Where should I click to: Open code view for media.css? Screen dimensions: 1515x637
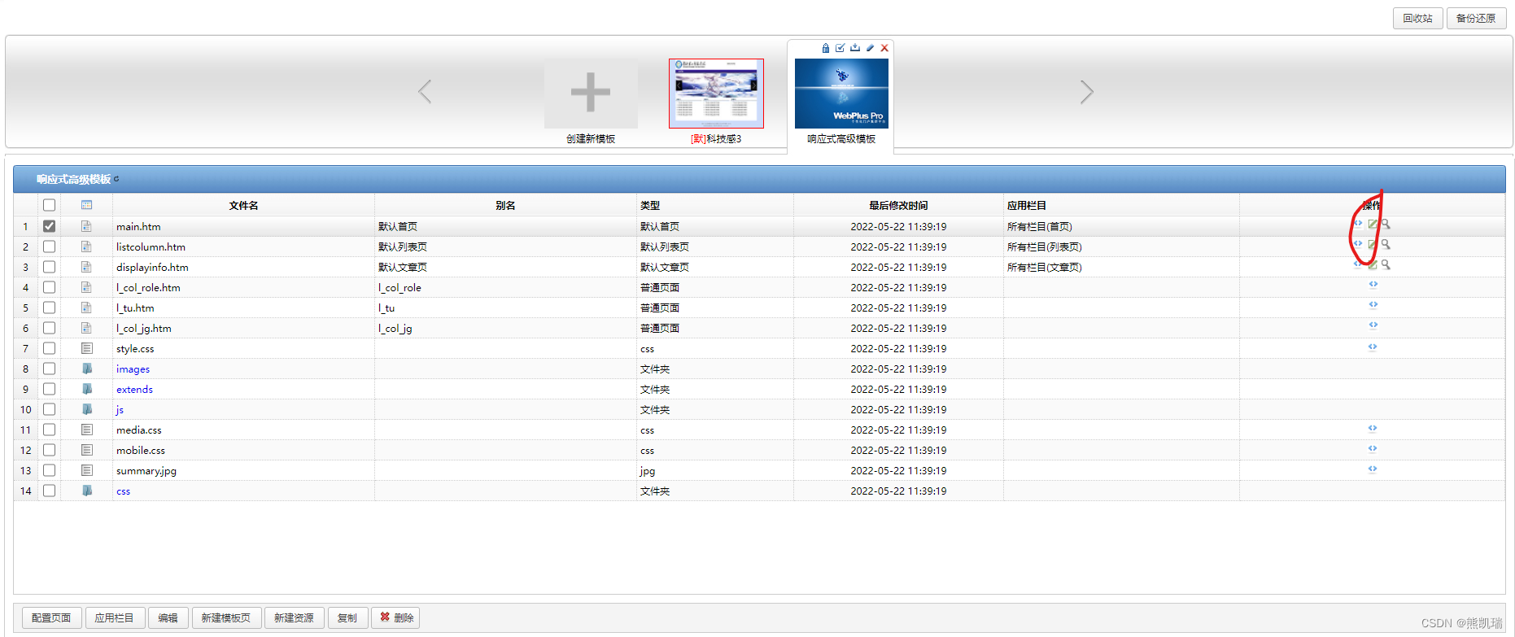[x=1373, y=429]
